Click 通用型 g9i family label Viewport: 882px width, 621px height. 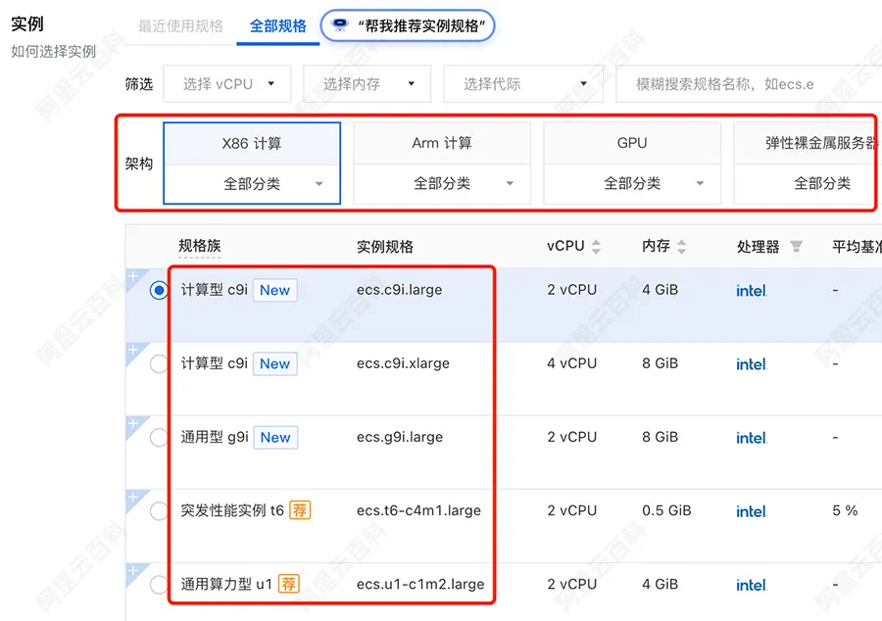(x=215, y=437)
